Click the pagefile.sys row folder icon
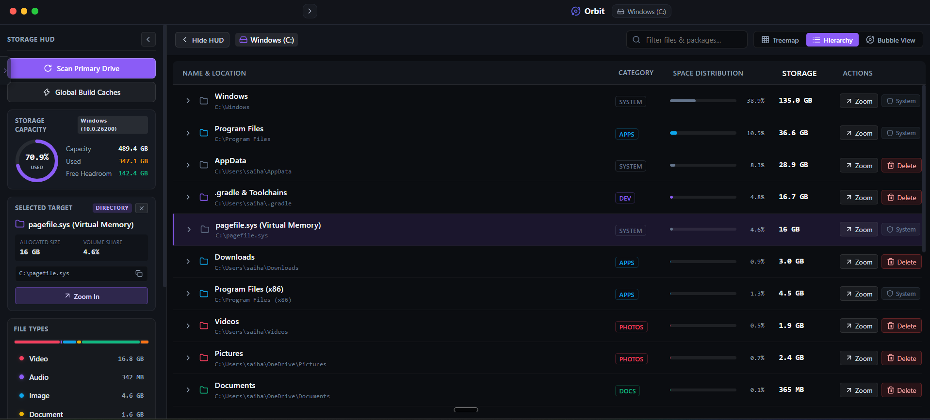The width and height of the screenshot is (930, 420). tap(205, 229)
